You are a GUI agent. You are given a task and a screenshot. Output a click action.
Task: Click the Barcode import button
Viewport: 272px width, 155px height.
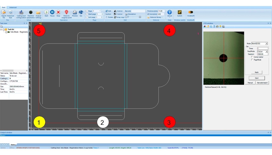(263, 83)
